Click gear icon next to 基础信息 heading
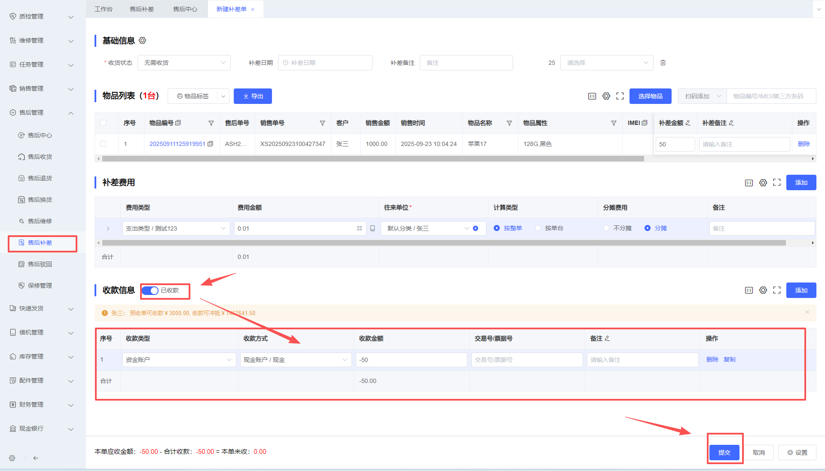 [143, 40]
